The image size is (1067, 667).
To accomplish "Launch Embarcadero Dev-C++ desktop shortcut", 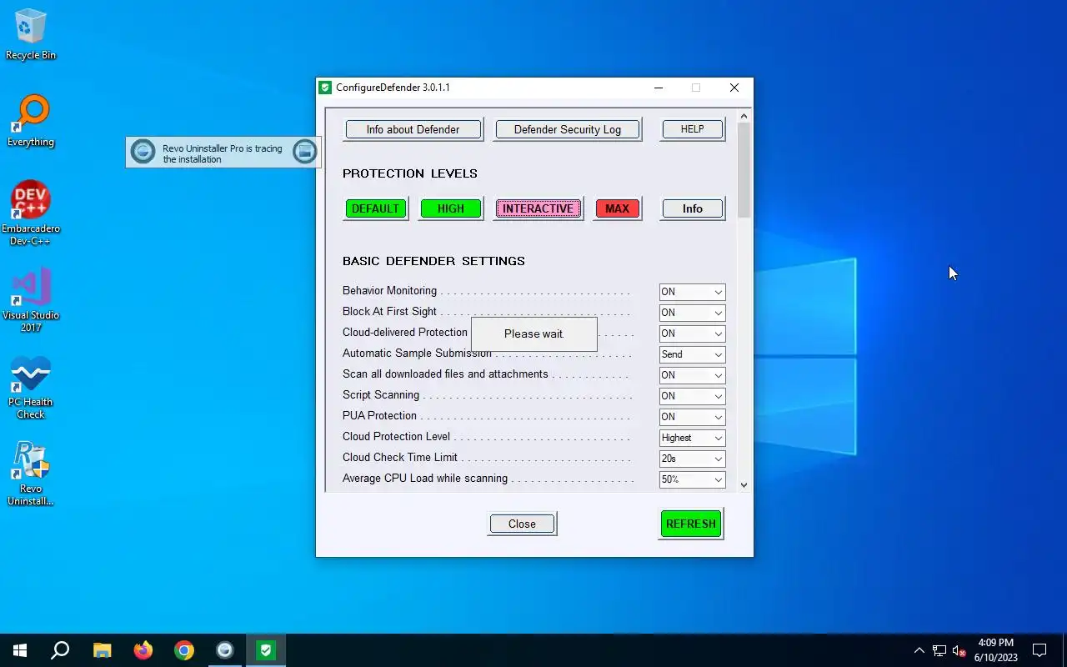I will pos(31,213).
